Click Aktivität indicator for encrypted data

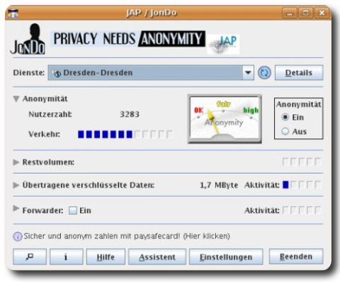pos(302,185)
